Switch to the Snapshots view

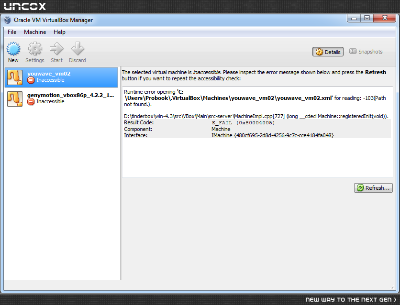[x=366, y=52]
